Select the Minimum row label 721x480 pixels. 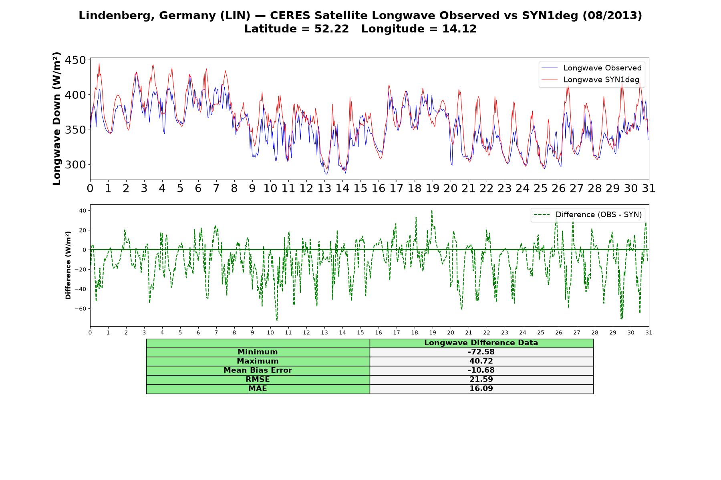point(258,352)
